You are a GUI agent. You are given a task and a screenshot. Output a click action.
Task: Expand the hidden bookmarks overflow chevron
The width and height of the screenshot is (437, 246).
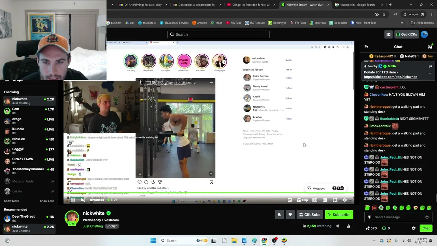tap(402, 23)
